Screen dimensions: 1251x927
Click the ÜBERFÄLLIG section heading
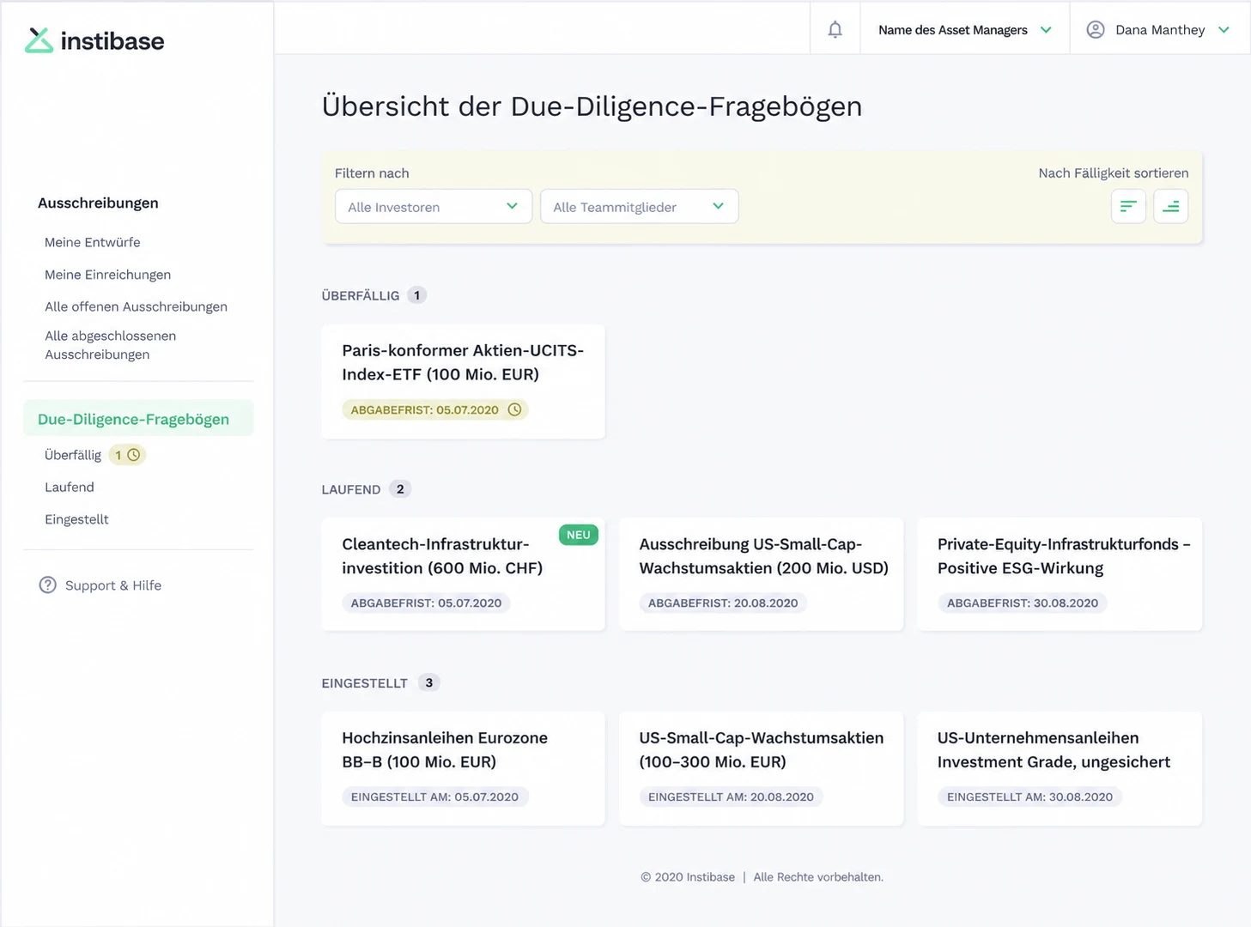click(361, 295)
